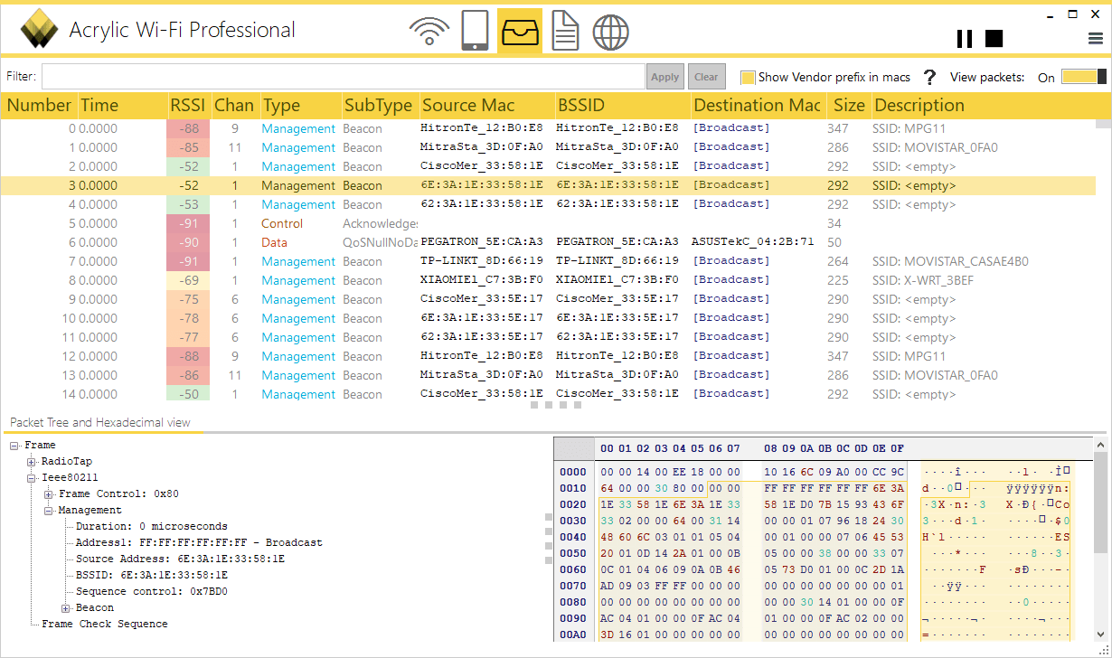Select the Wi-Fi monitoring icon in the toolbar
1112x658 pixels.
(429, 30)
